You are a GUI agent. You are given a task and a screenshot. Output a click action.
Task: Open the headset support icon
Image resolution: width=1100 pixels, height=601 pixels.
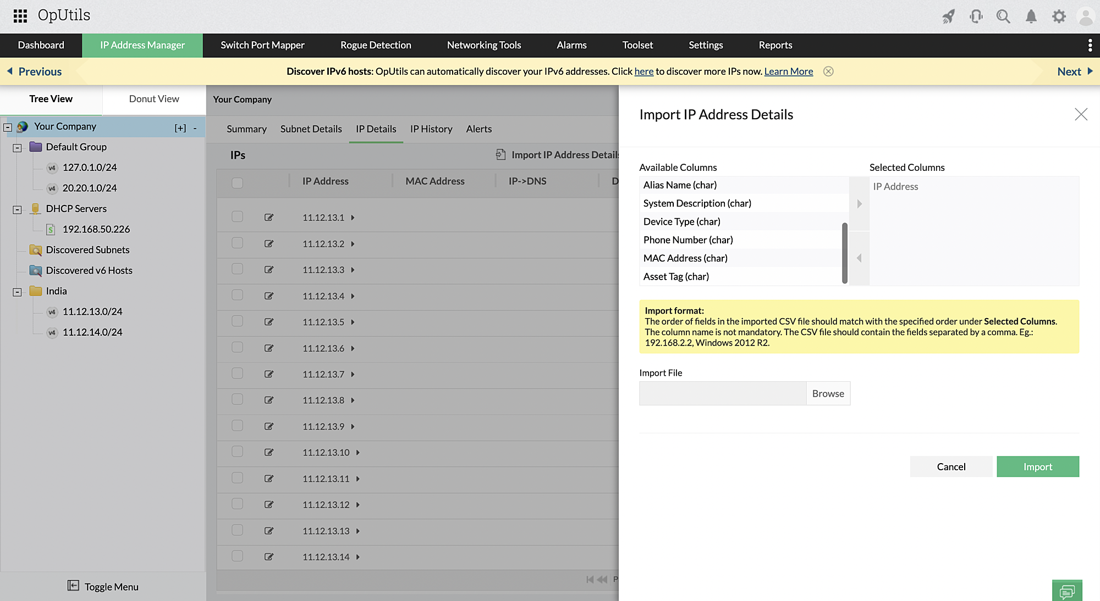click(x=976, y=16)
